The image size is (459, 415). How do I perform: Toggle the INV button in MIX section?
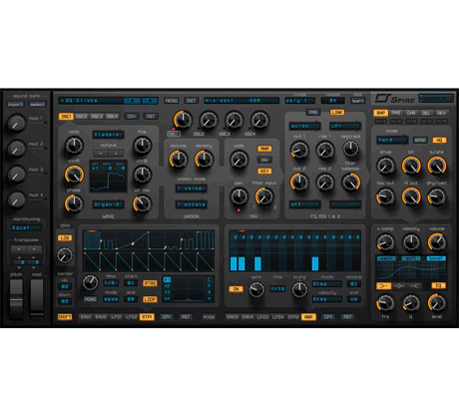[264, 160]
